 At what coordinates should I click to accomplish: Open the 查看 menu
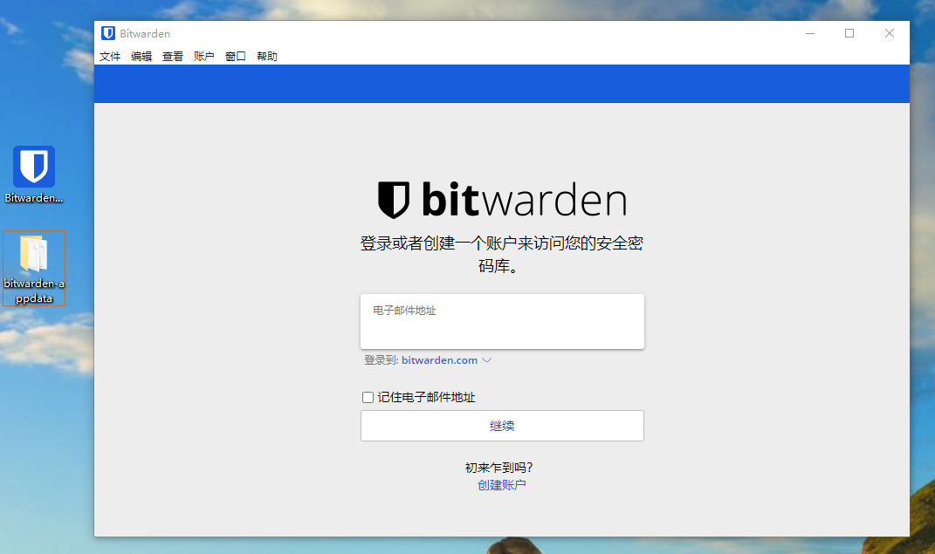click(x=173, y=56)
